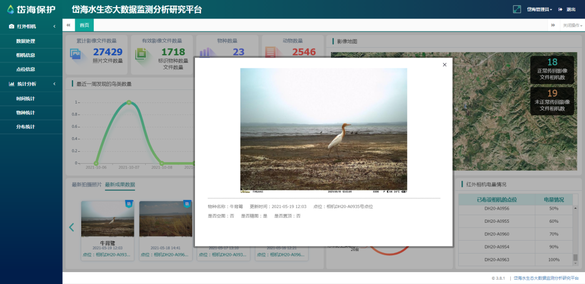Open 点位信息 in the sidebar

coord(26,69)
